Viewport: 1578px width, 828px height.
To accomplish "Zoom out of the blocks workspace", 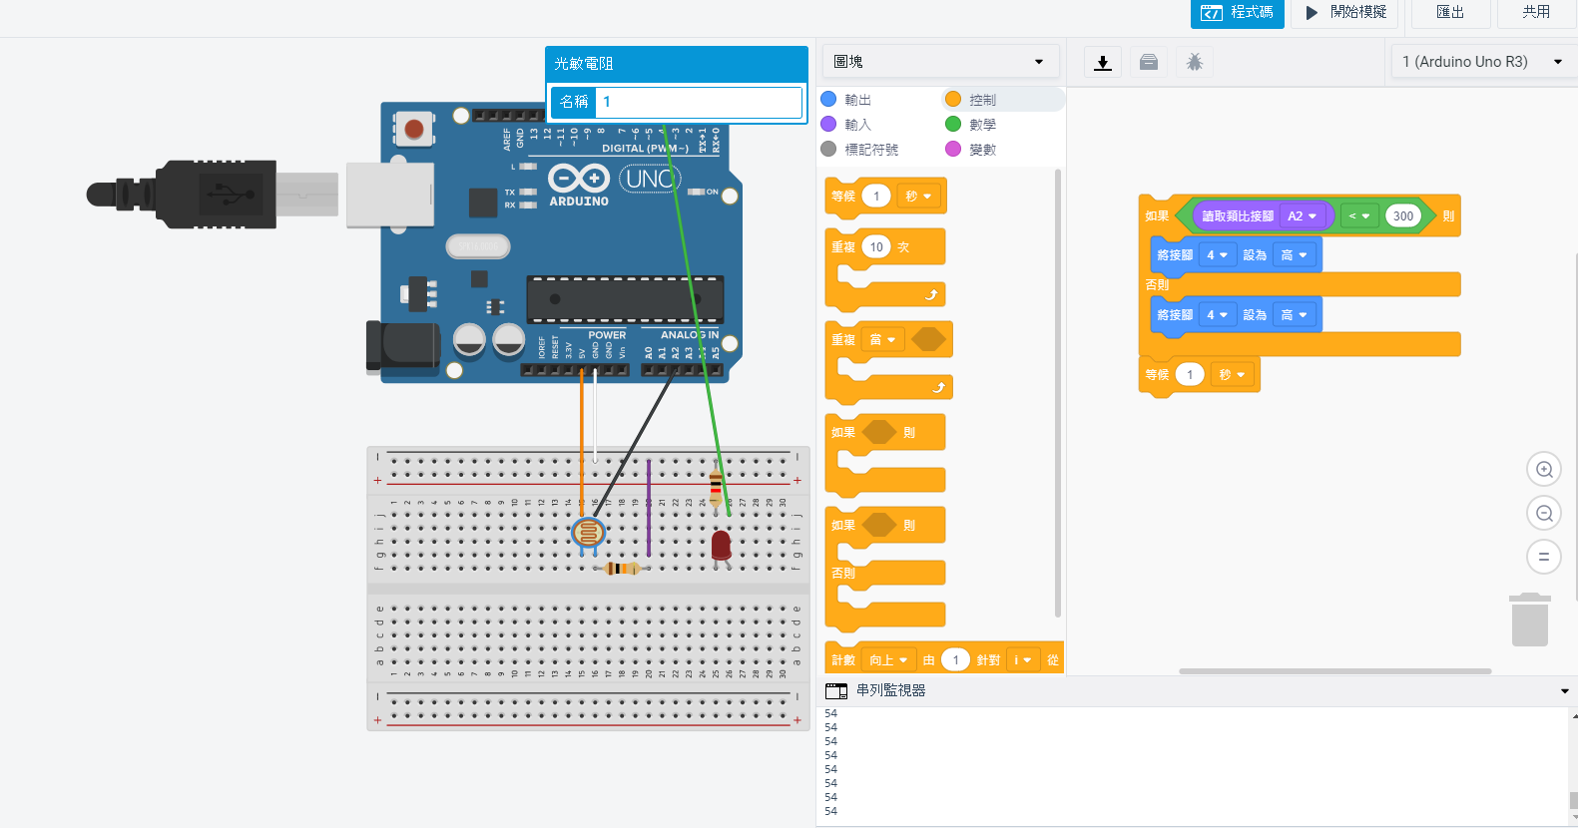I will click(x=1544, y=513).
